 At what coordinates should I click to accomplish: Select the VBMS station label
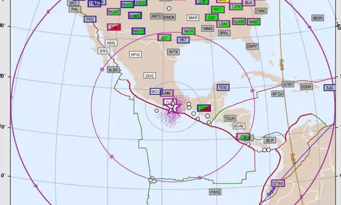[x=207, y=29]
